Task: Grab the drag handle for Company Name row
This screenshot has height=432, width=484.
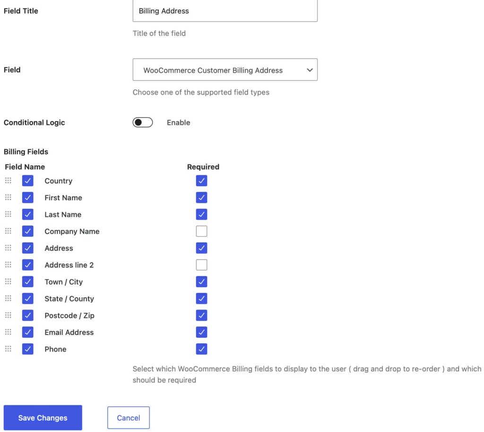Action: pyautogui.click(x=8, y=231)
